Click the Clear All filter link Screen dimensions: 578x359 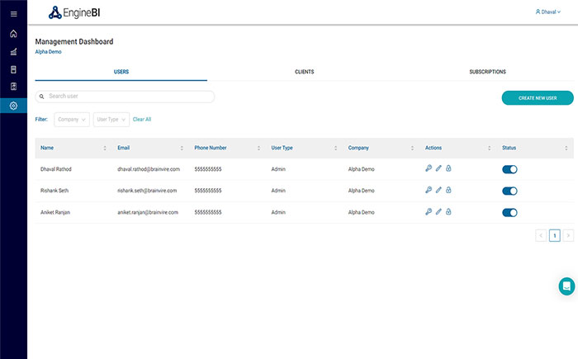(142, 119)
